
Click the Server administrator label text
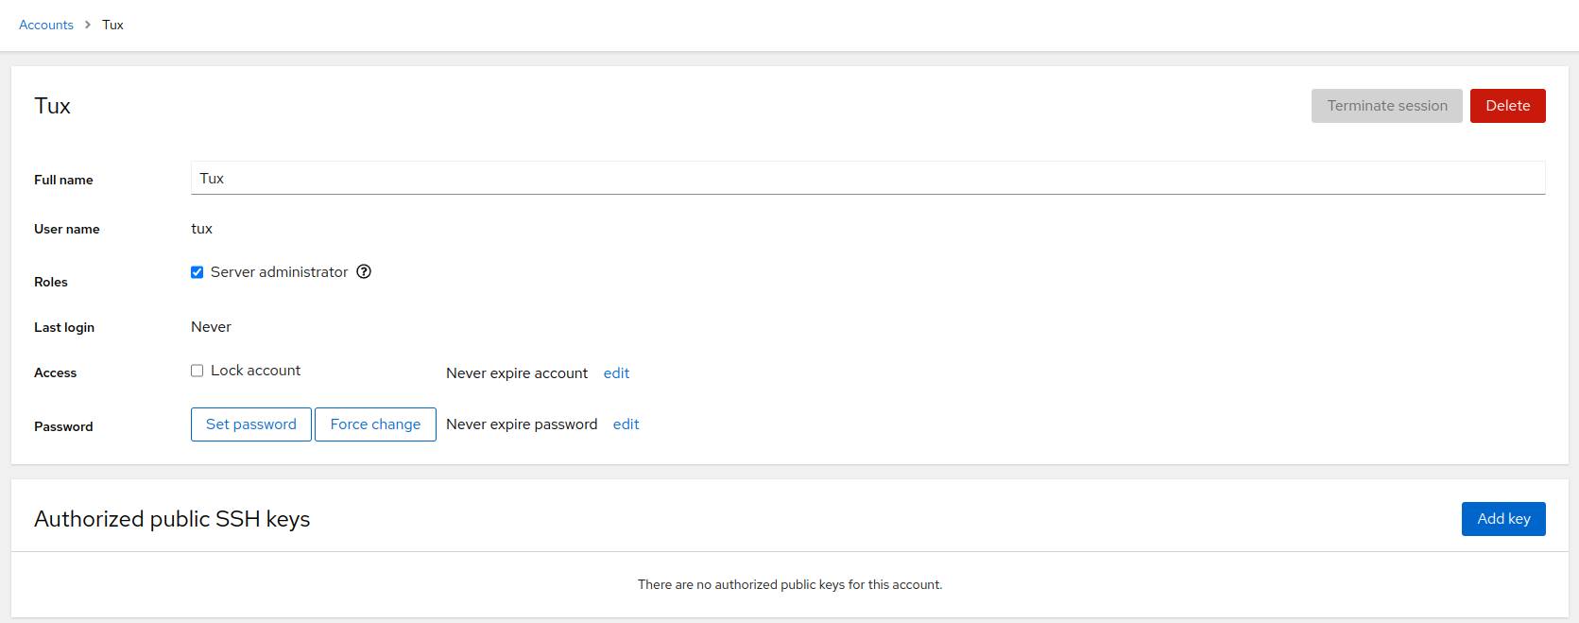(279, 272)
